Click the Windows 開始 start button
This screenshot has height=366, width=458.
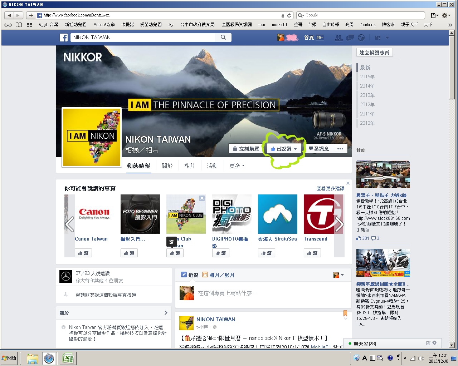(x=9, y=358)
